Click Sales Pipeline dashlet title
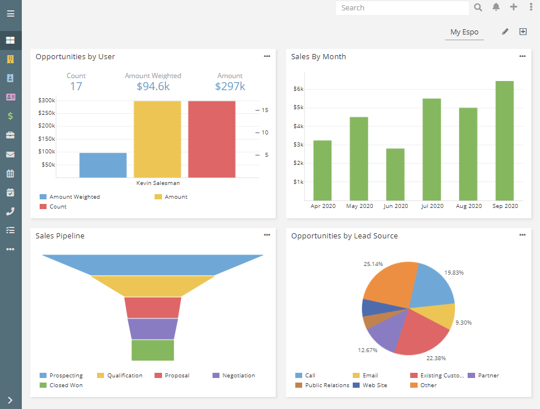The image size is (540, 409). tap(60, 236)
